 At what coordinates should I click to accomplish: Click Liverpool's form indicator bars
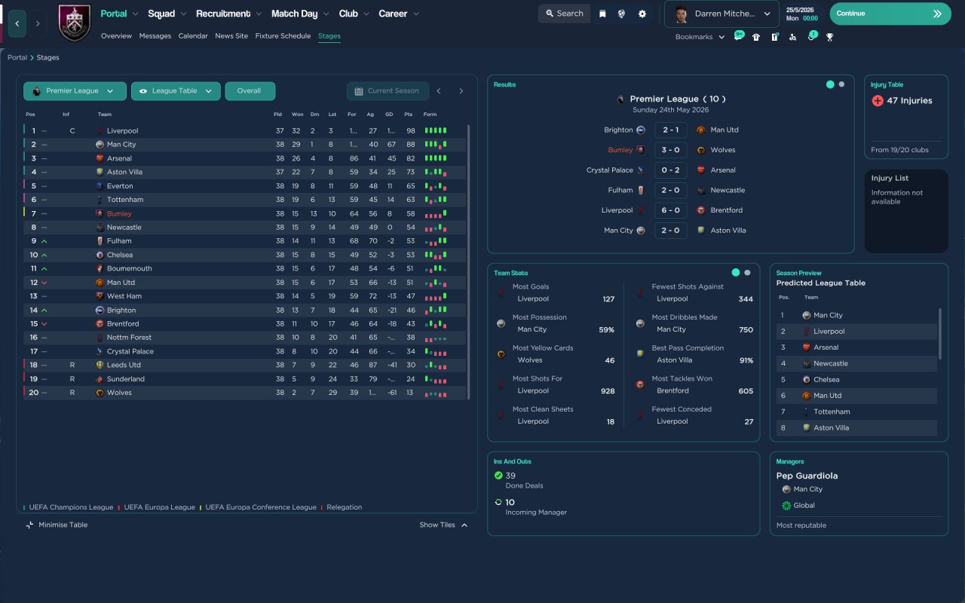click(x=436, y=131)
